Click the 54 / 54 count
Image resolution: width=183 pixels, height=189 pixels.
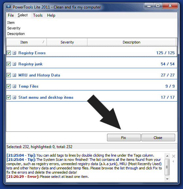pyautogui.click(x=168, y=64)
